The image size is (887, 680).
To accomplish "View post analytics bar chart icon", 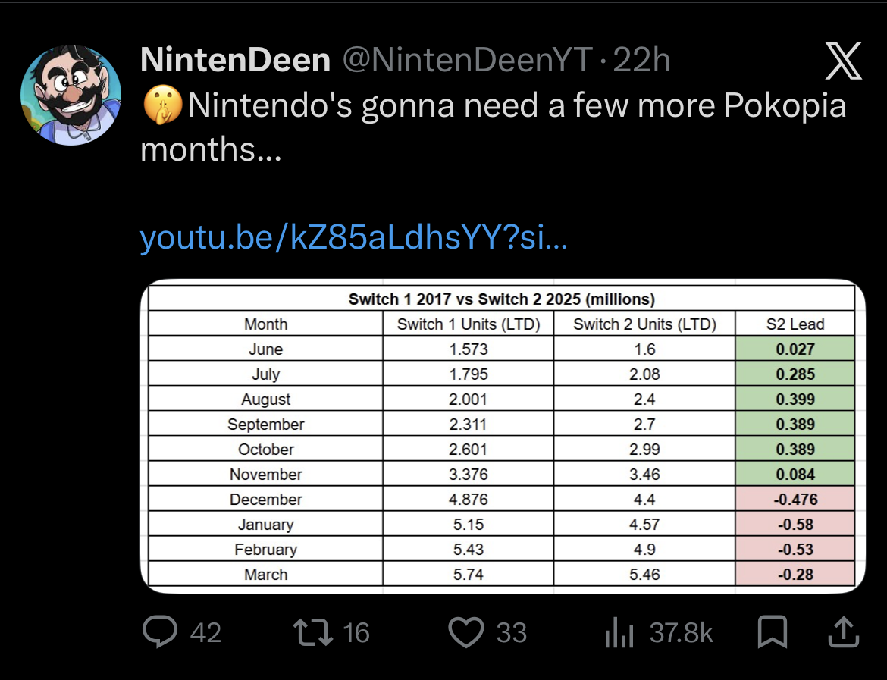I will click(619, 632).
